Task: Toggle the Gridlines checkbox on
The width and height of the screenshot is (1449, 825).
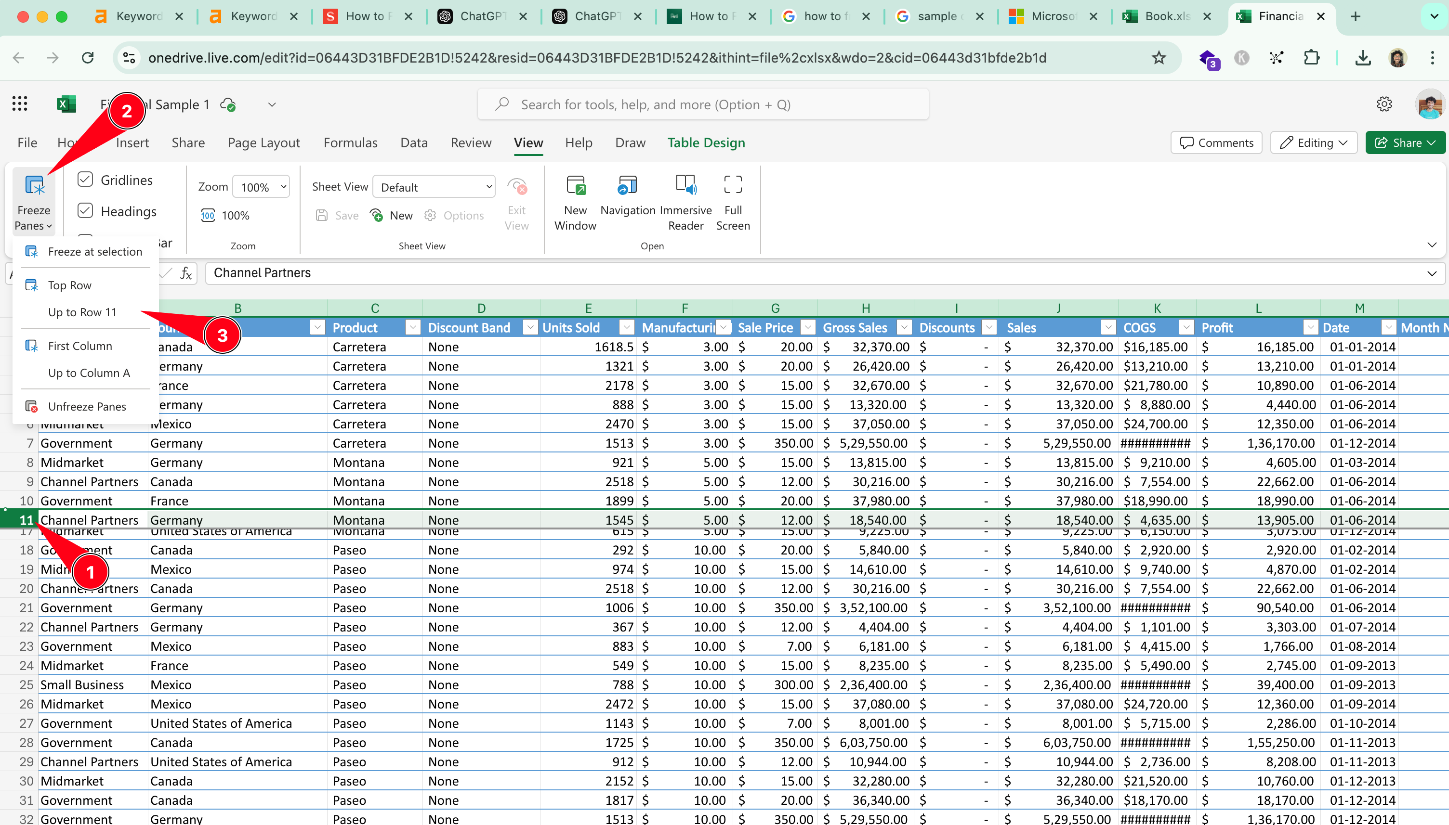Action: (x=85, y=180)
